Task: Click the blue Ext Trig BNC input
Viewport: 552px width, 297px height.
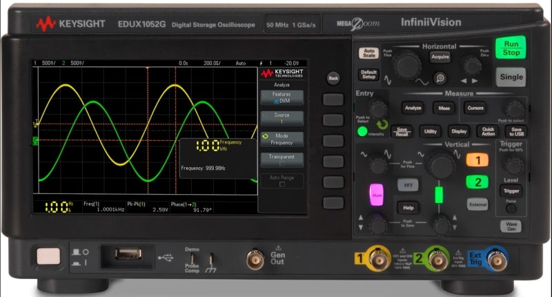Action: click(x=496, y=259)
